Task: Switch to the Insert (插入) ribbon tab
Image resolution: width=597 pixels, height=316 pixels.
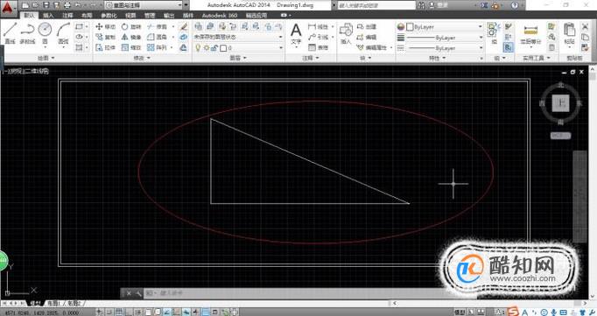Action: [x=48, y=16]
